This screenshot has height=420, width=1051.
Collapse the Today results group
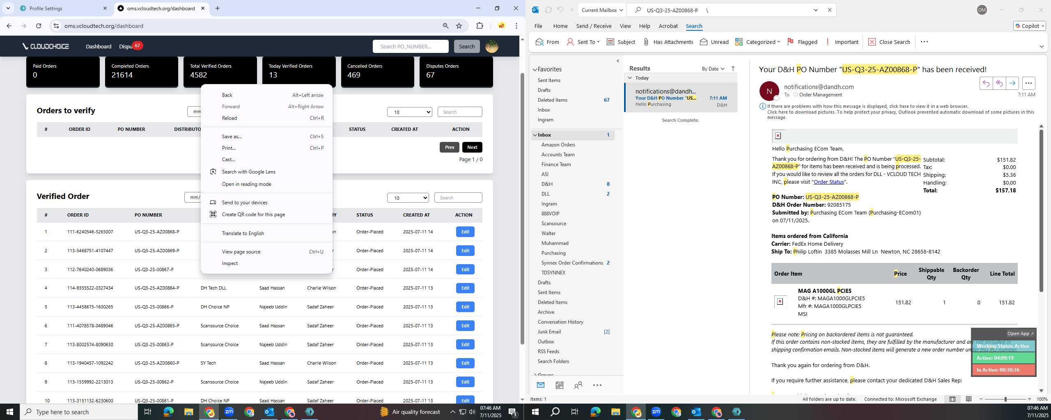coord(630,78)
